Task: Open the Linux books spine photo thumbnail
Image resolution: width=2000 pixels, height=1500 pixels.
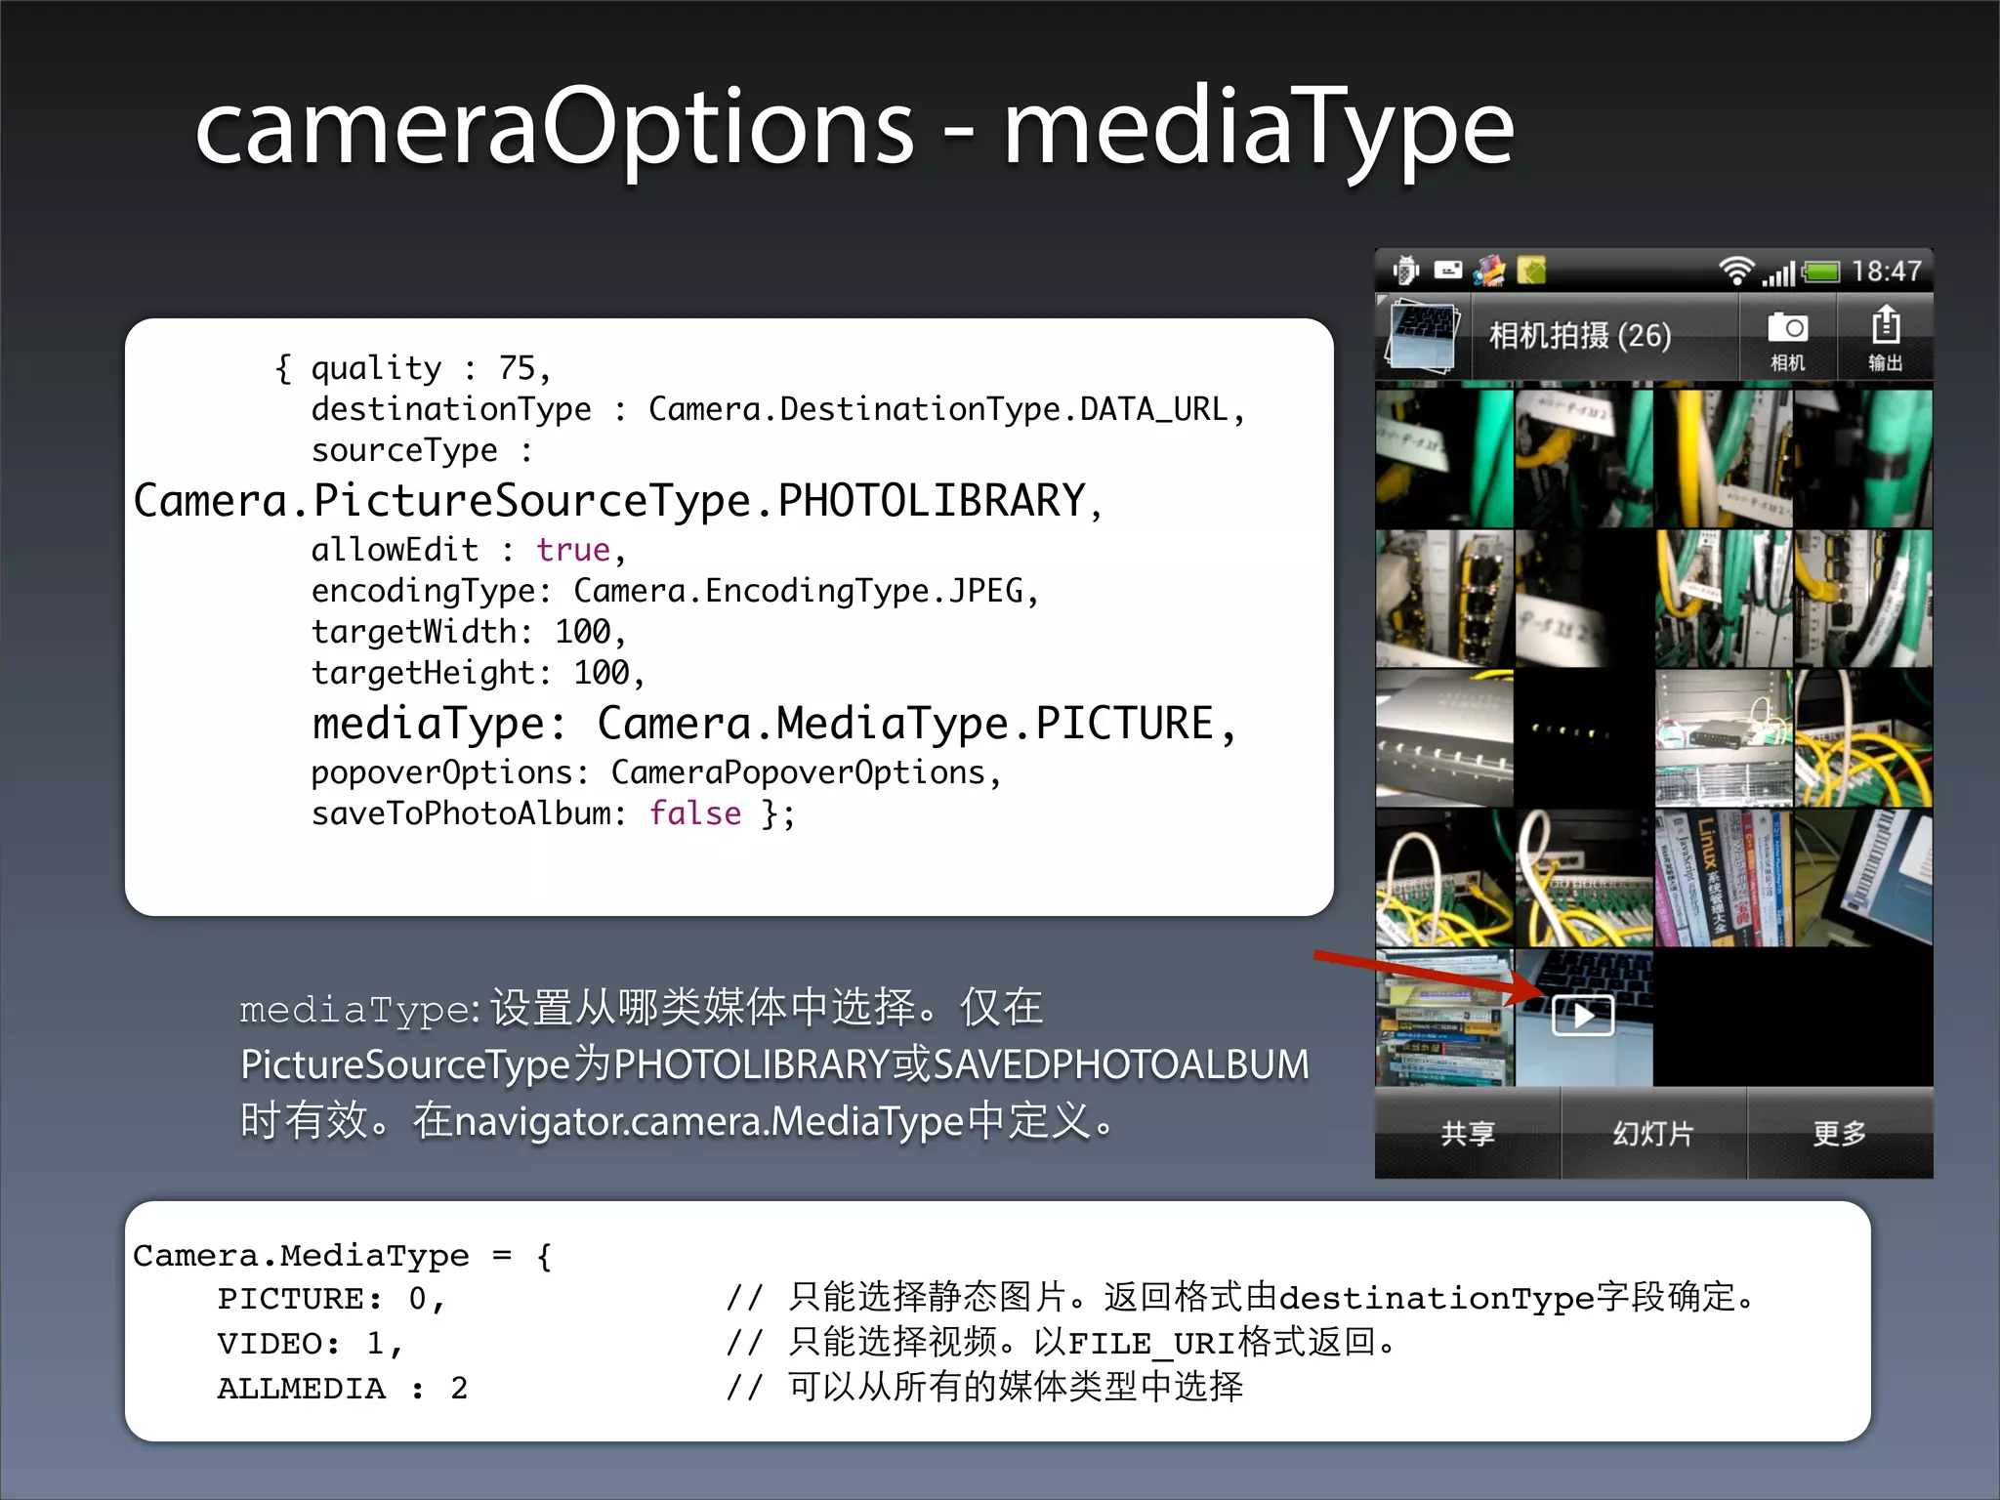Action: (1724, 878)
